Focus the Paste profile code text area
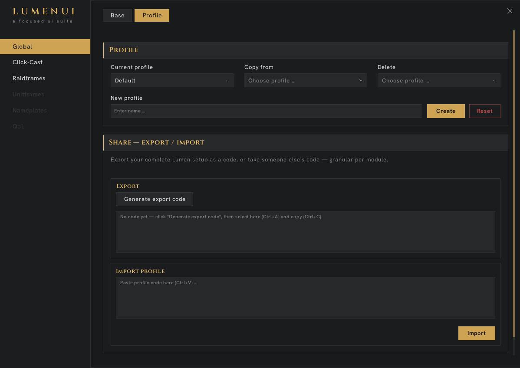The width and height of the screenshot is (520, 368). pos(306,298)
